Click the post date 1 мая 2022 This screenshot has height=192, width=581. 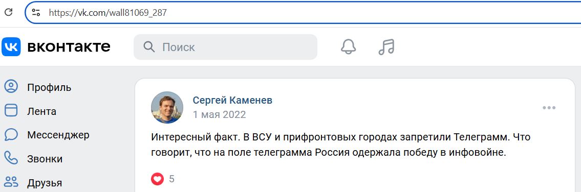tap(219, 114)
